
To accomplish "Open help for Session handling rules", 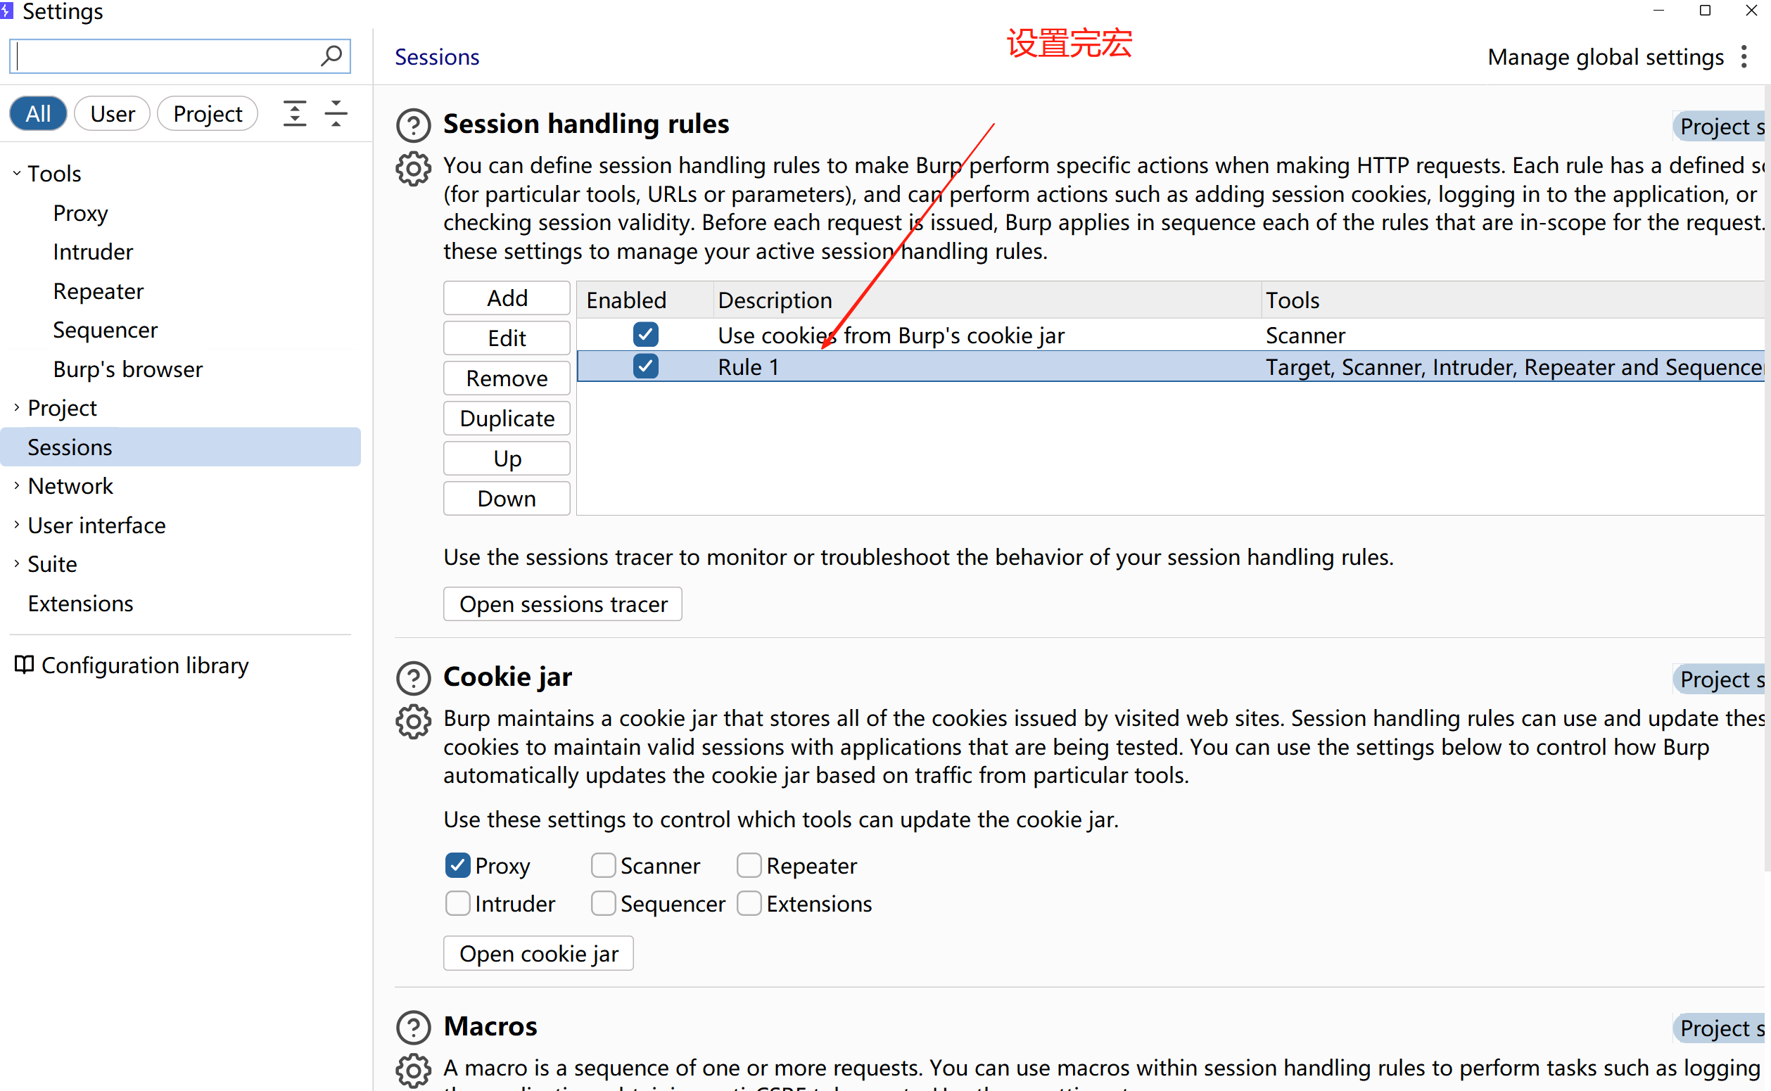I will click(x=414, y=125).
